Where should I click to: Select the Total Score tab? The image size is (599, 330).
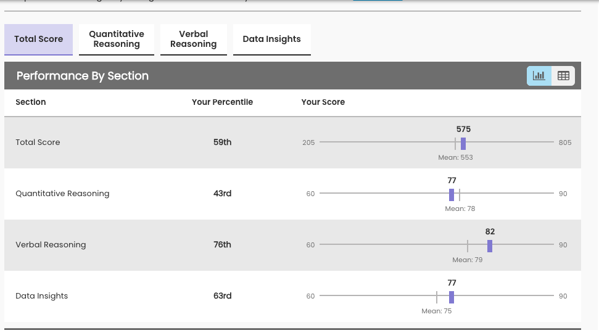coord(38,39)
